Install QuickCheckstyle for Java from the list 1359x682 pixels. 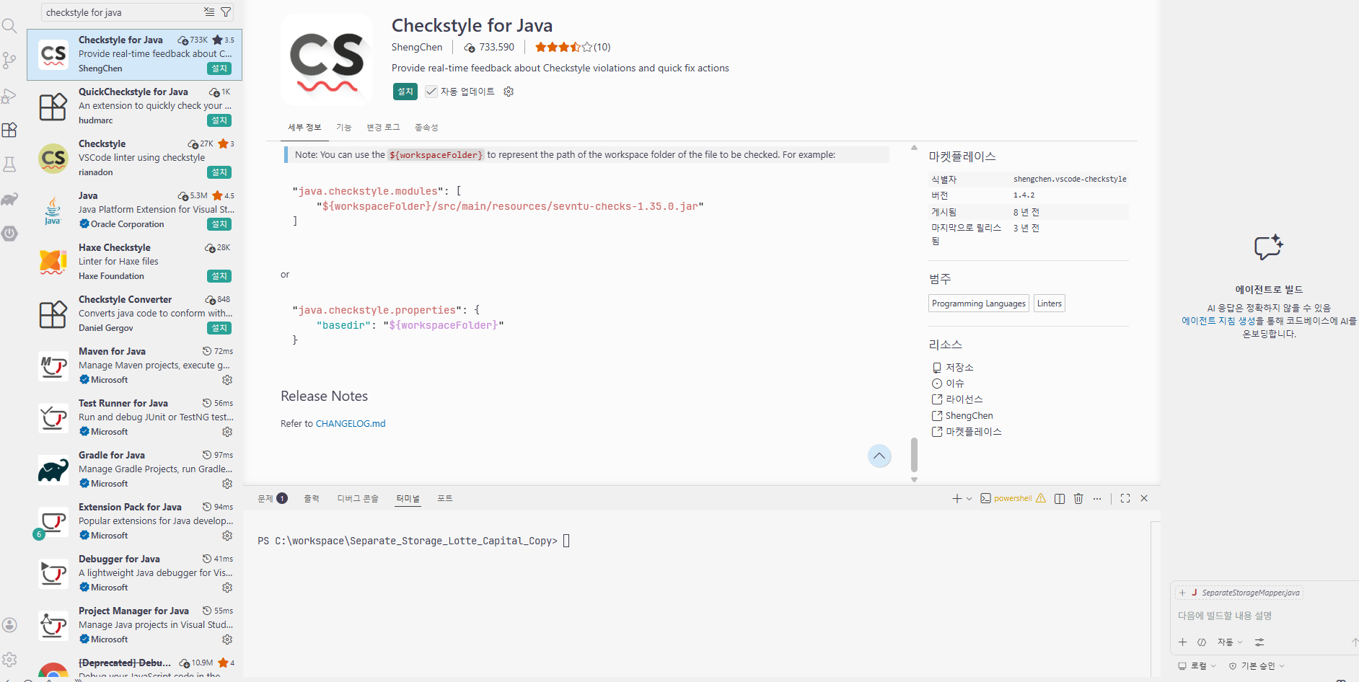tap(219, 120)
